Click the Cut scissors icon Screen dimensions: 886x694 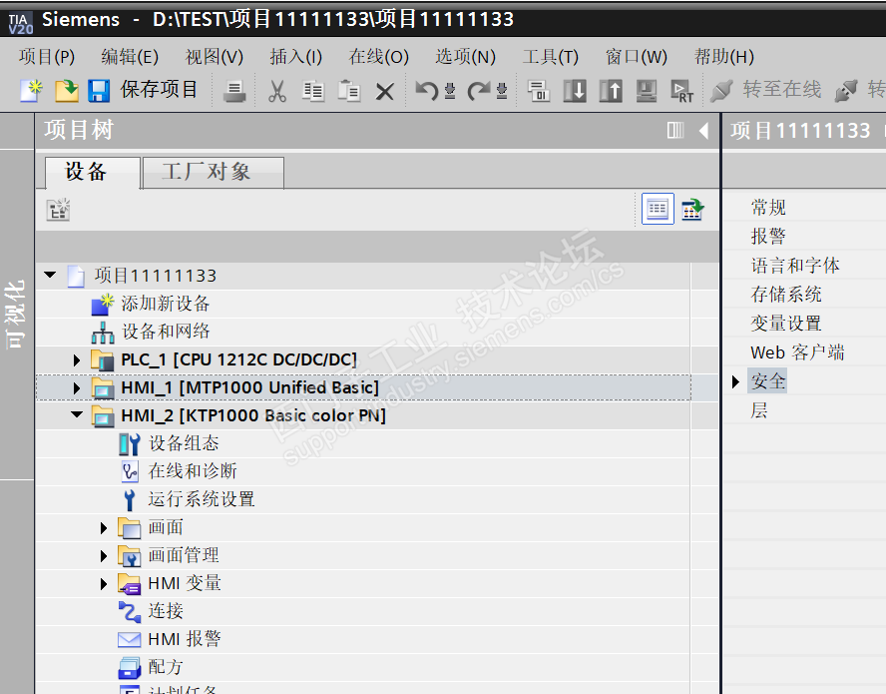[x=277, y=91]
